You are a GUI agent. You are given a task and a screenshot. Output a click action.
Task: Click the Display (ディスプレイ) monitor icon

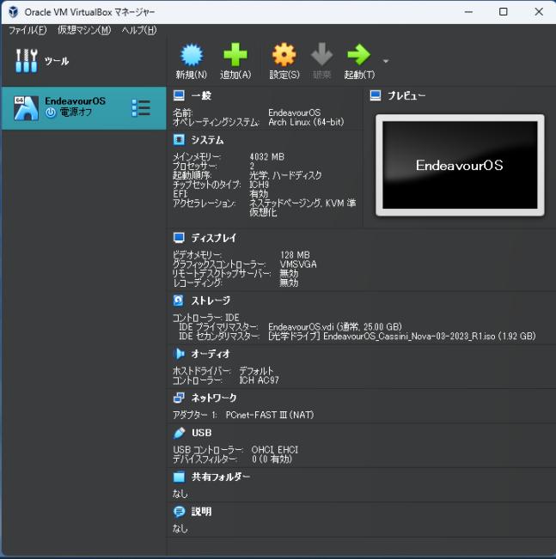pyautogui.click(x=179, y=238)
